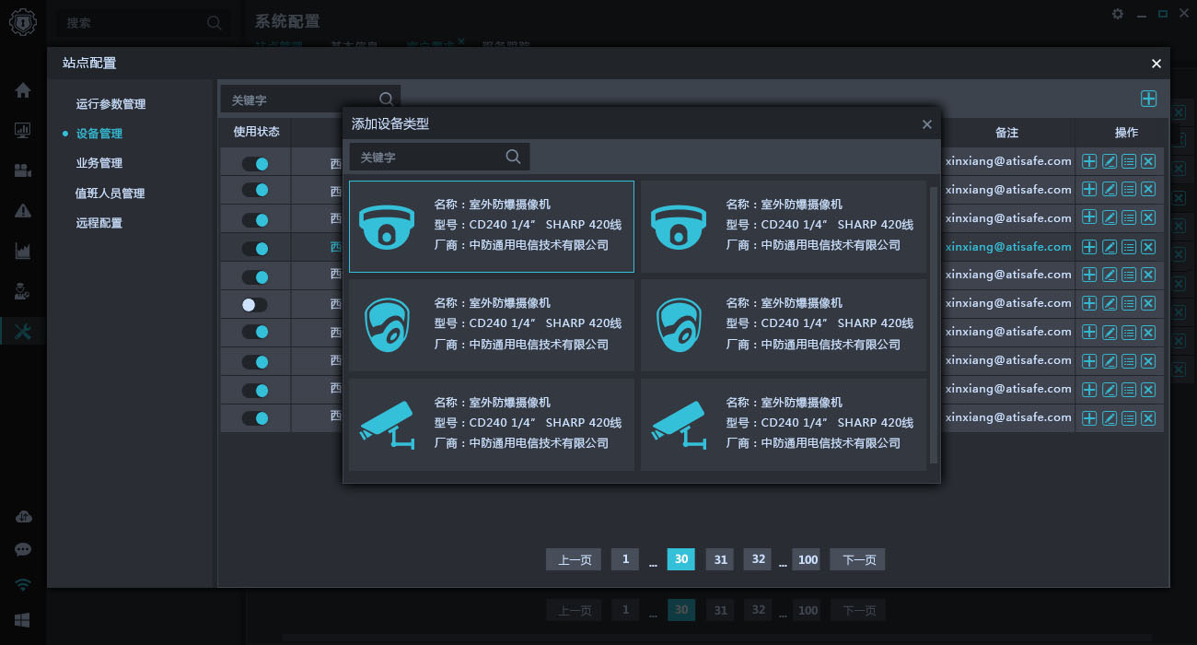Click the green plus icon above the device table
The width and height of the screenshot is (1197, 645).
1148,98
